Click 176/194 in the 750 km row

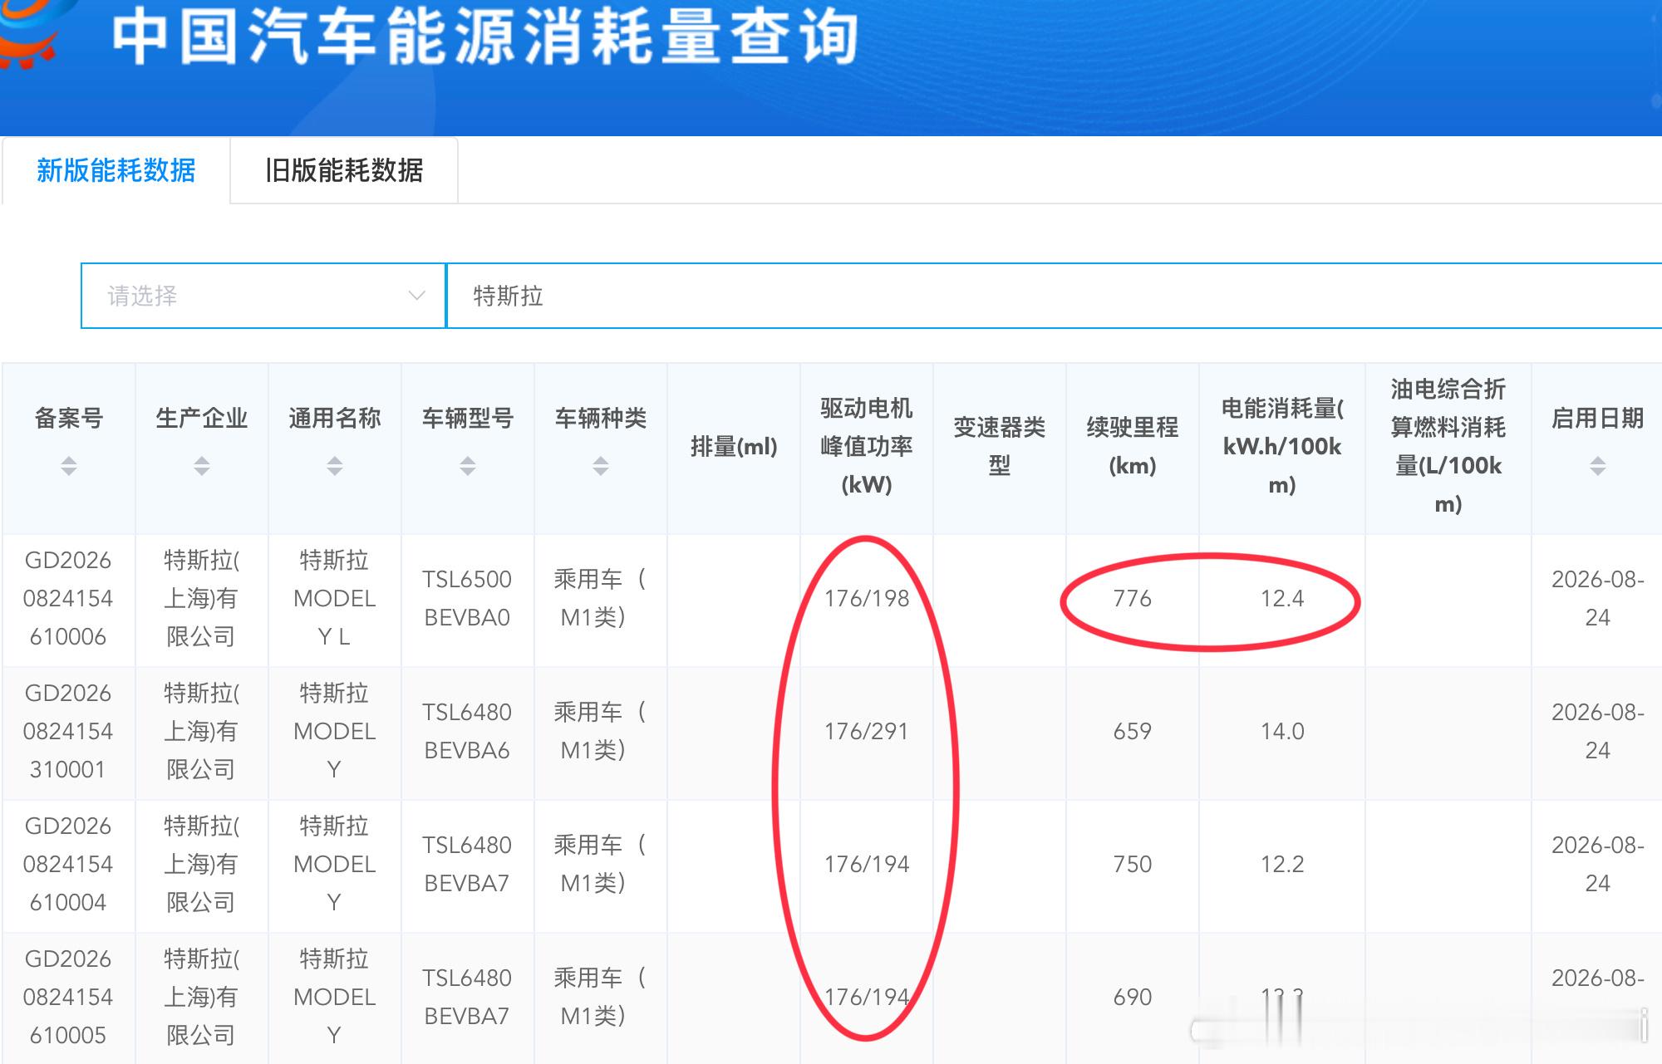[x=867, y=865]
